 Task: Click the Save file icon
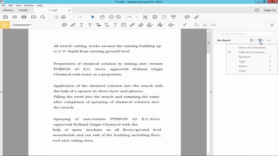[6, 17]
